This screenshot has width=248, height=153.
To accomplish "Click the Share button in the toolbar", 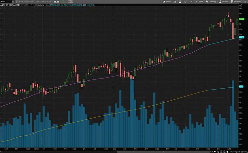I will (167, 2).
